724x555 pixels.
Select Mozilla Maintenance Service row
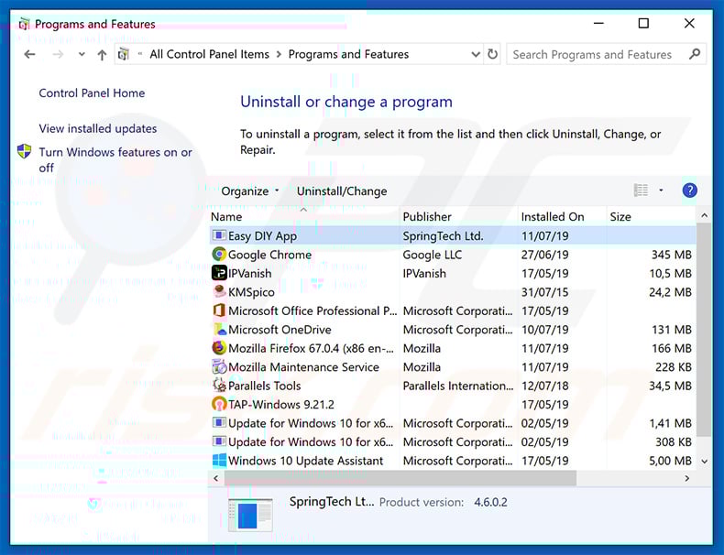[x=303, y=367]
